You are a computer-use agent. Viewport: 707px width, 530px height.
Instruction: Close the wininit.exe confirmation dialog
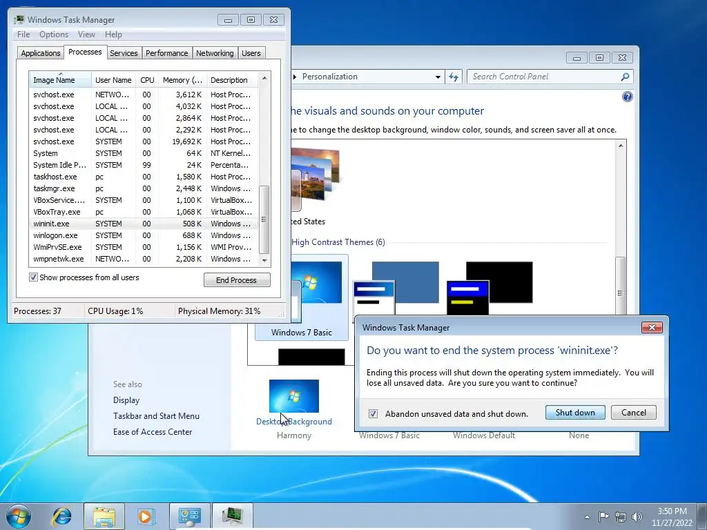click(652, 327)
